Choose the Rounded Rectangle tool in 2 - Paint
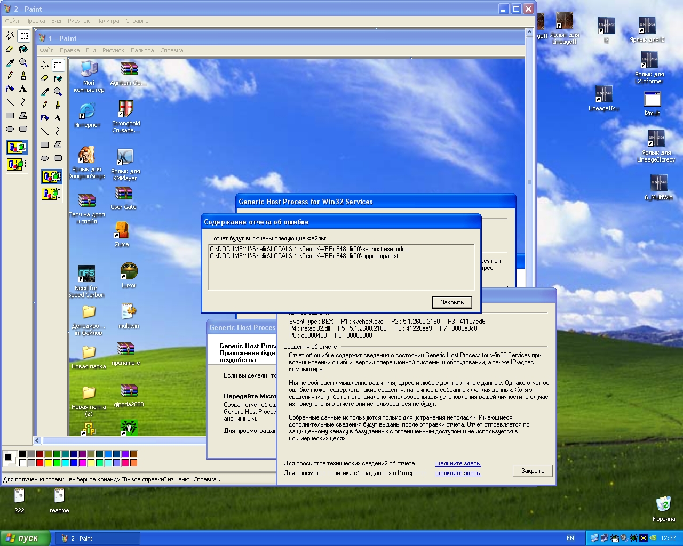 [x=23, y=129]
